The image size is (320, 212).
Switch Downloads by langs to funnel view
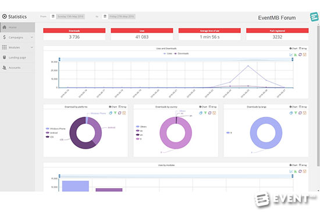296,113
